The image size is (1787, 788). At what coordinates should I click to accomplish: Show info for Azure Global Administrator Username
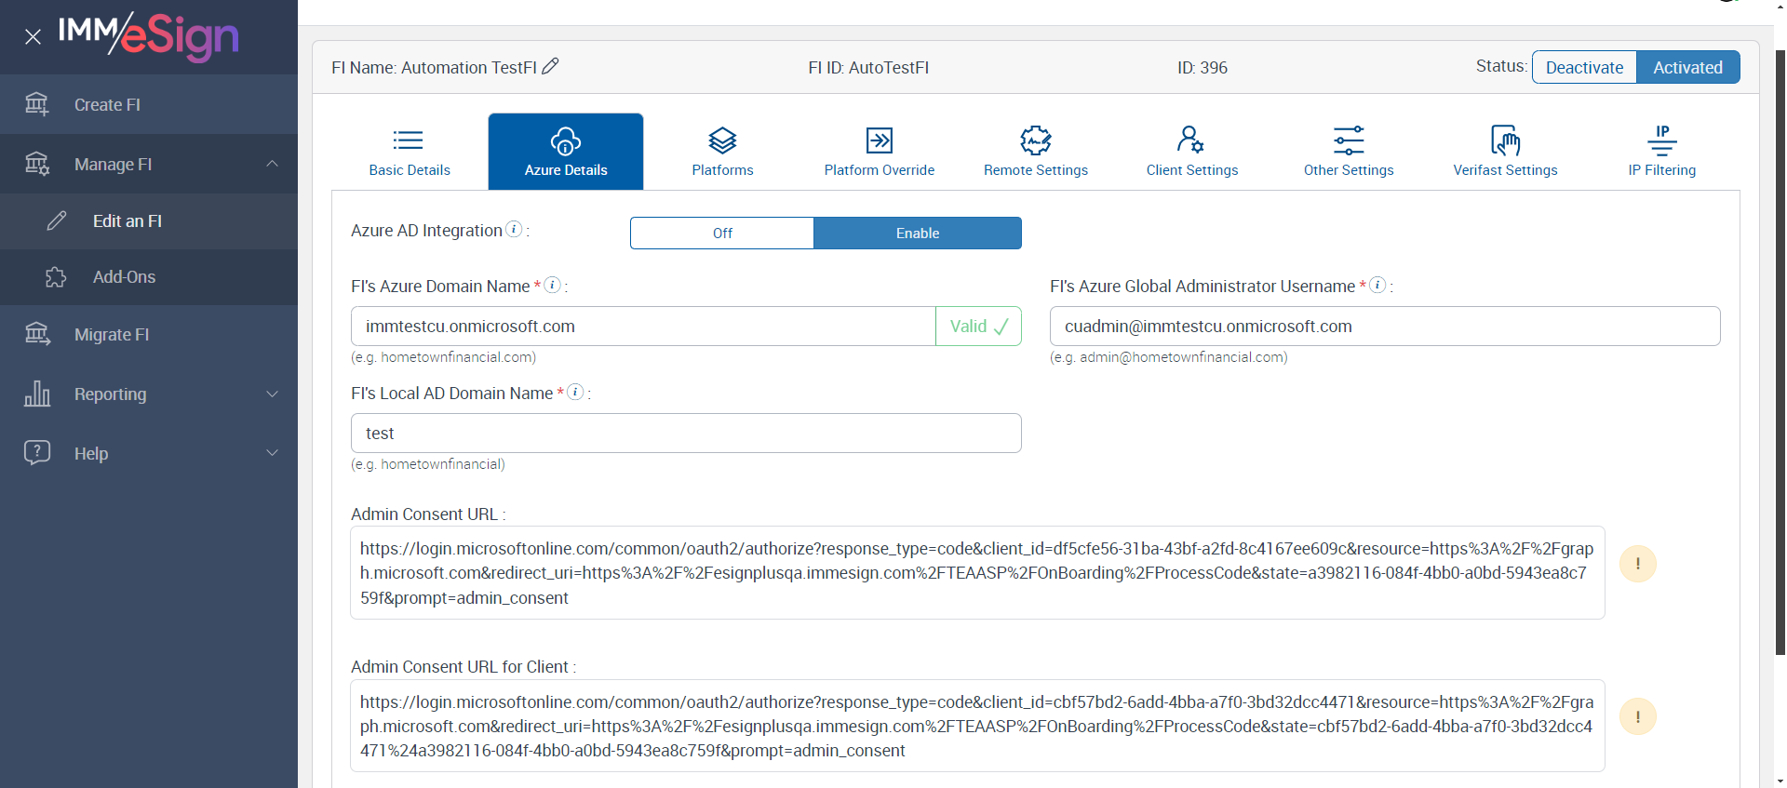[1378, 285]
